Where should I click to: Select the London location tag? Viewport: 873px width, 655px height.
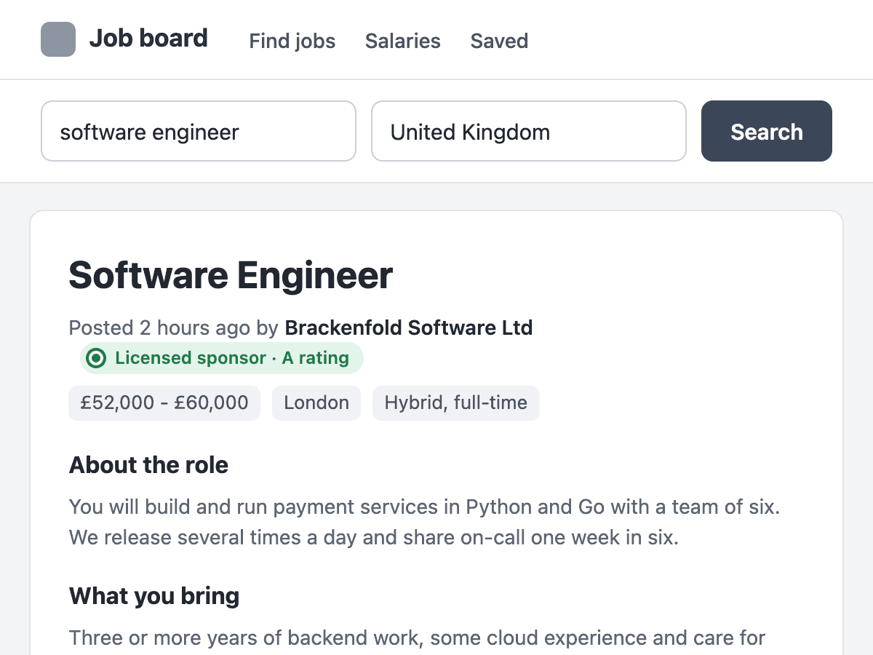[316, 402]
